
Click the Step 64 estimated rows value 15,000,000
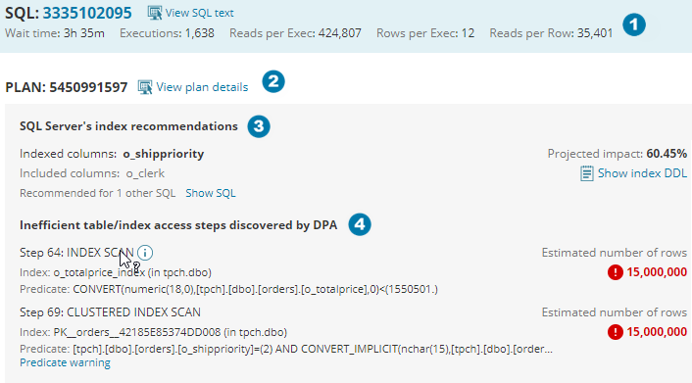point(657,272)
